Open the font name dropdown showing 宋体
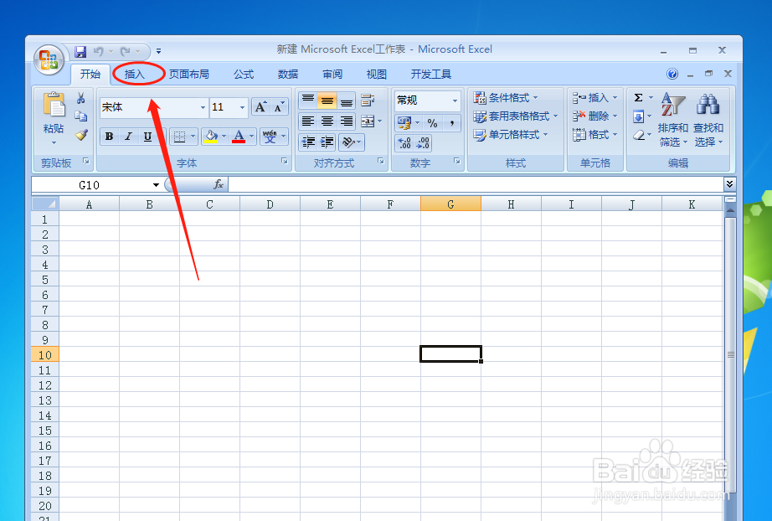Image resolution: width=772 pixels, height=521 pixels. coord(203,107)
